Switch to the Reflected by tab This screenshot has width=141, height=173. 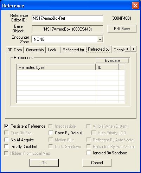(73, 50)
